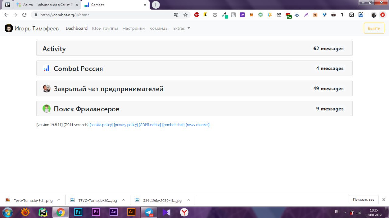
Task: Expand options for 584c196e jpg download
Action: [188, 200]
